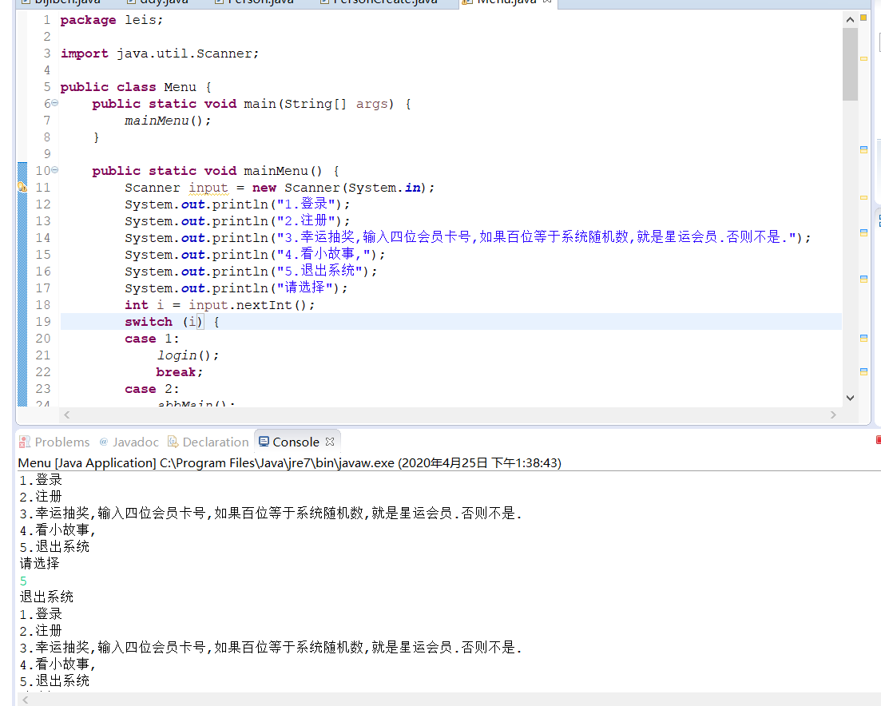Click the 'package leis;' line
The width and height of the screenshot is (881, 706).
pos(111,20)
